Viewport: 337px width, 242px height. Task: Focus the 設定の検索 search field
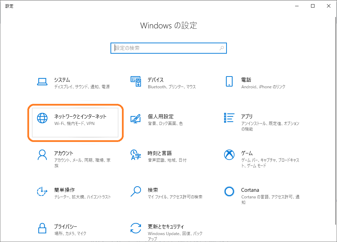click(168, 48)
